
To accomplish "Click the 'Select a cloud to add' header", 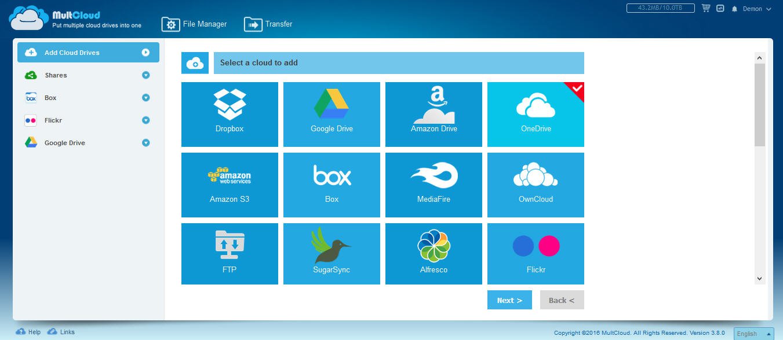I will (399, 63).
